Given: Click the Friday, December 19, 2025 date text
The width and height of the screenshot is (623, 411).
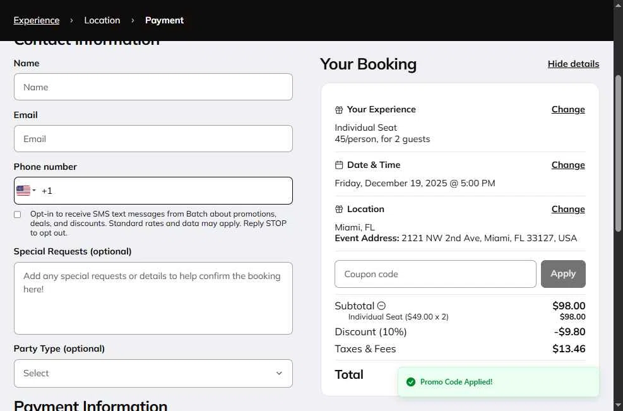Looking at the screenshot, I should pos(415,183).
